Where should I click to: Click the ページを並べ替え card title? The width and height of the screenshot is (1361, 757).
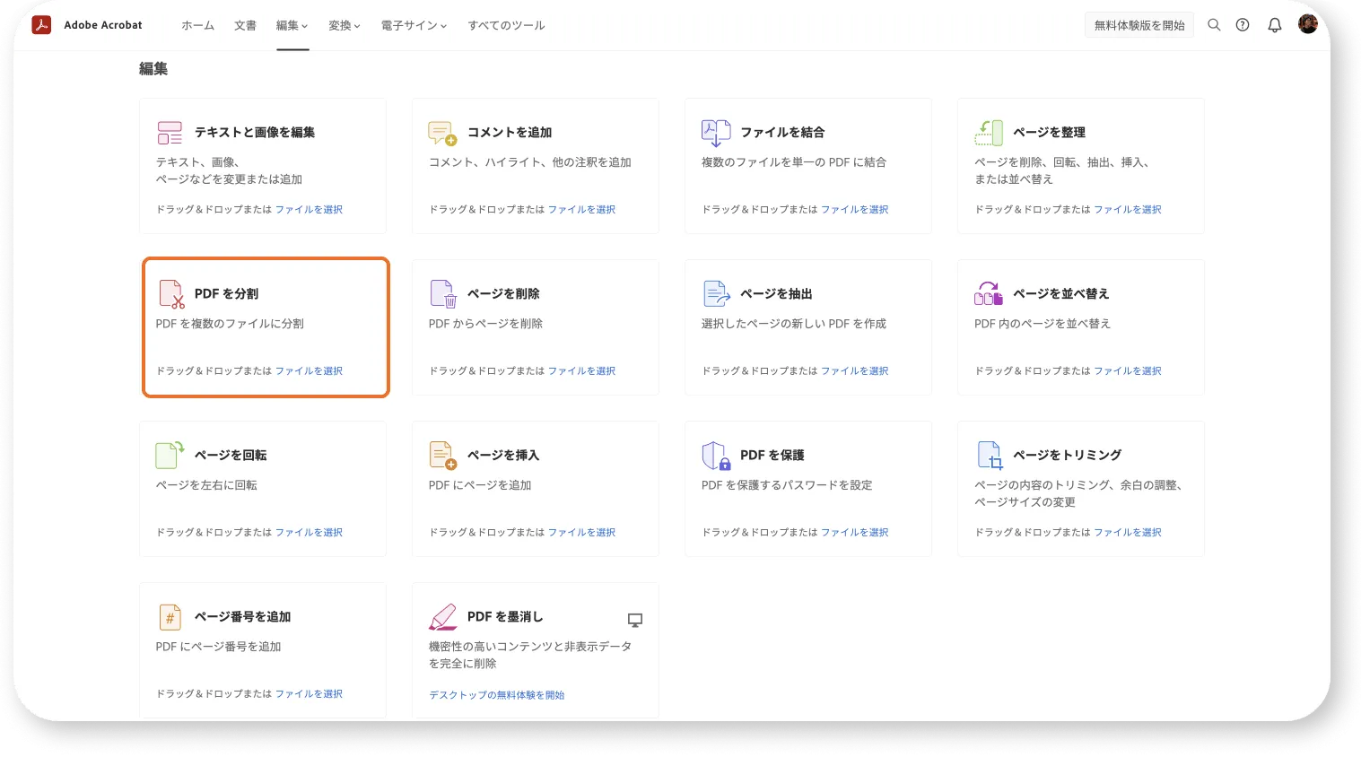[1061, 293]
